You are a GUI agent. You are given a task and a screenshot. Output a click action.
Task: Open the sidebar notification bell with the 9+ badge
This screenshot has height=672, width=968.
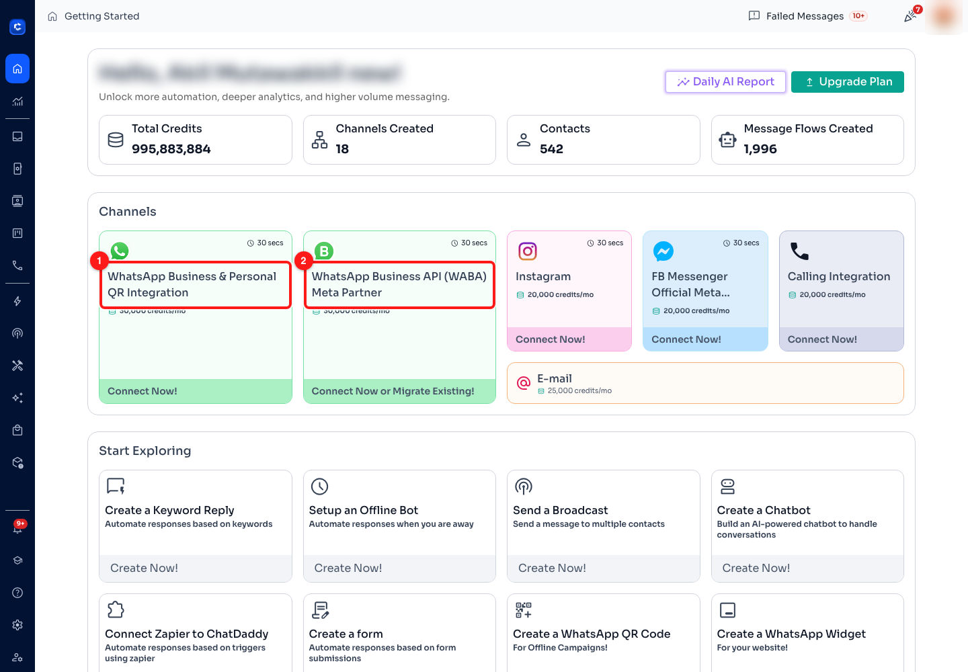(x=17, y=528)
